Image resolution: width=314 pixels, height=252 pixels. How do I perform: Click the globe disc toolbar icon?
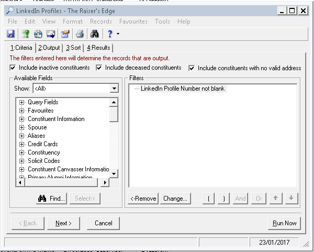coord(38,34)
